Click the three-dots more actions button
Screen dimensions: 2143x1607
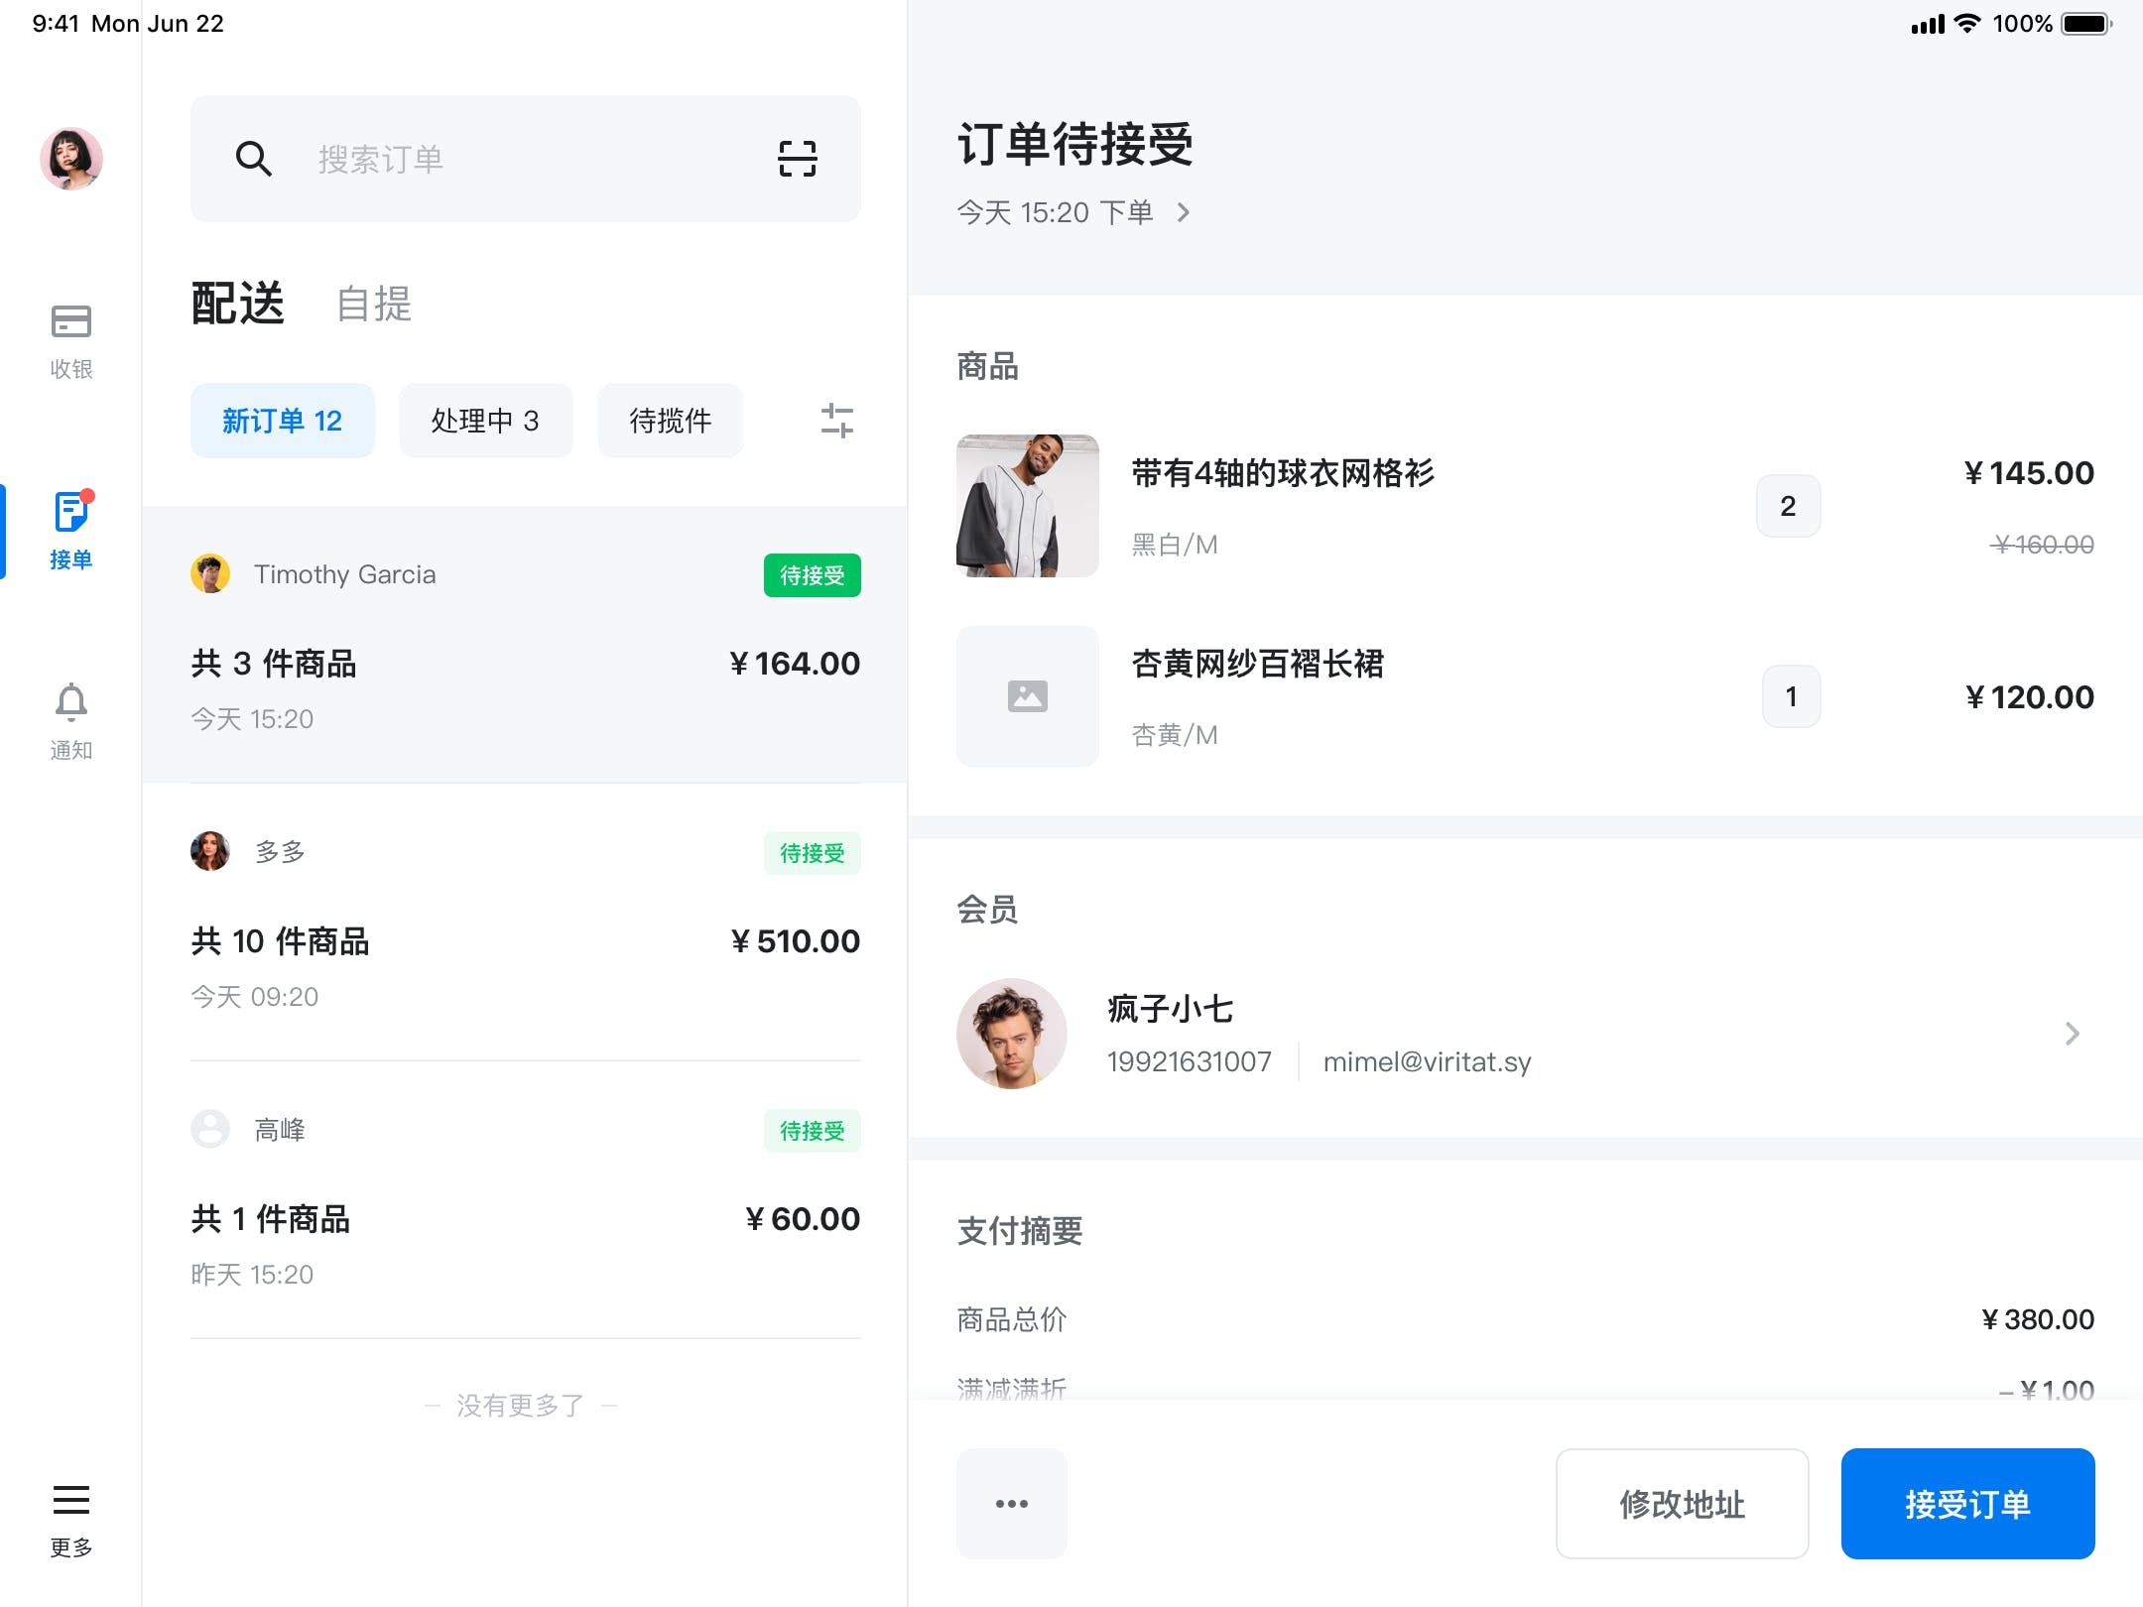pos(1011,1504)
